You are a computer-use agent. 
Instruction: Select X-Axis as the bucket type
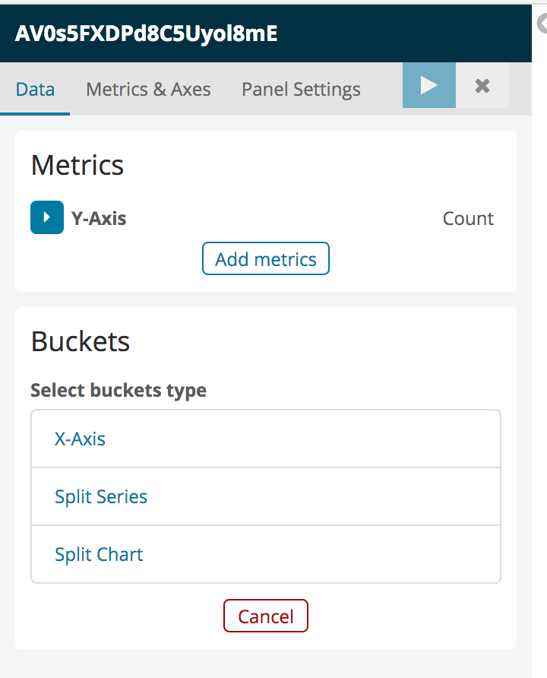pyautogui.click(x=80, y=439)
